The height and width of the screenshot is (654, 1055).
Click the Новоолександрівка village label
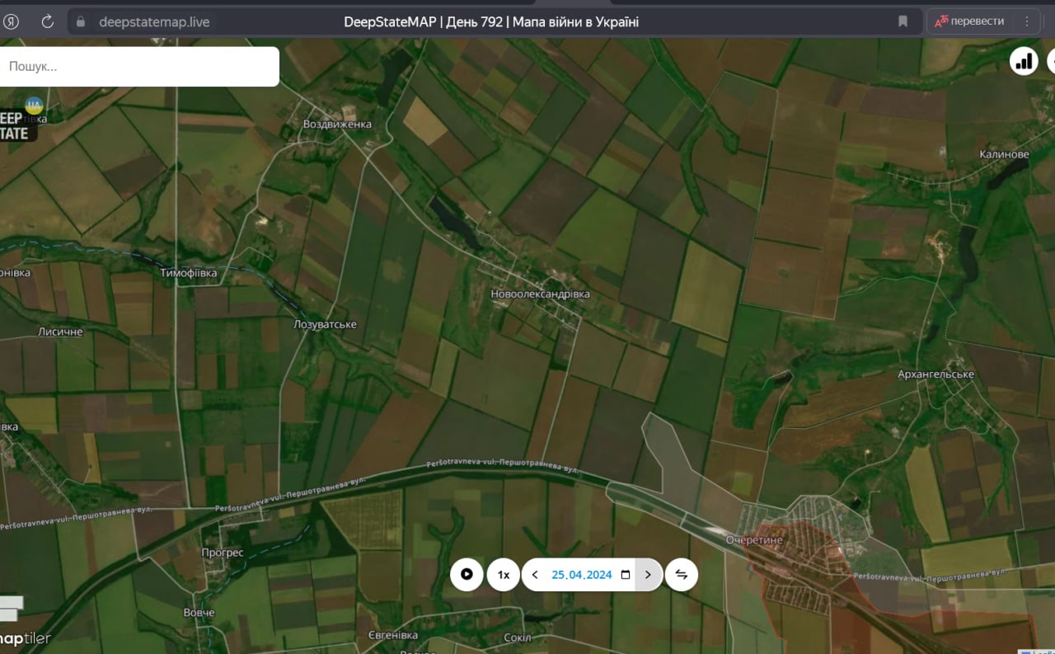click(x=540, y=294)
